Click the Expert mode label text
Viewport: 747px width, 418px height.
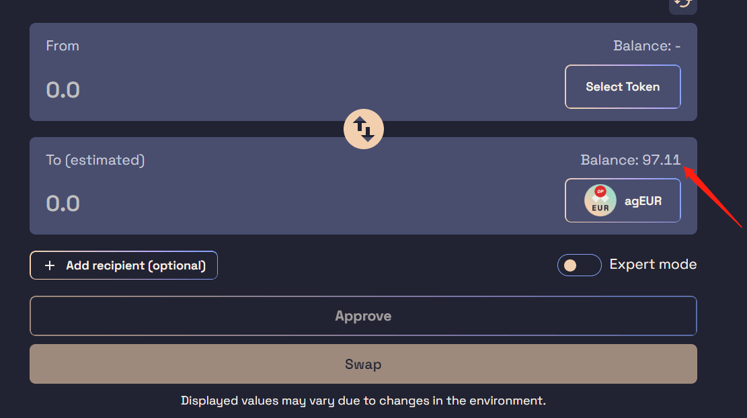[653, 264]
